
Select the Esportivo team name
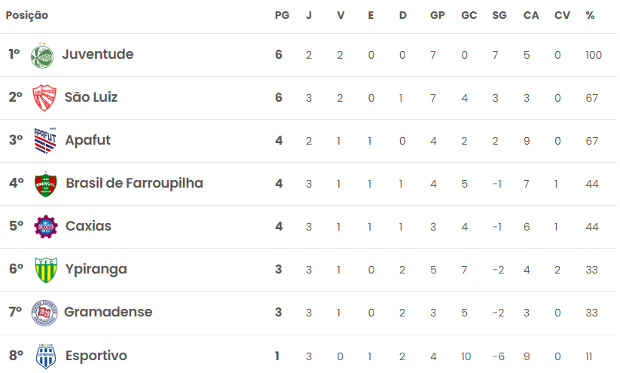tap(96, 356)
